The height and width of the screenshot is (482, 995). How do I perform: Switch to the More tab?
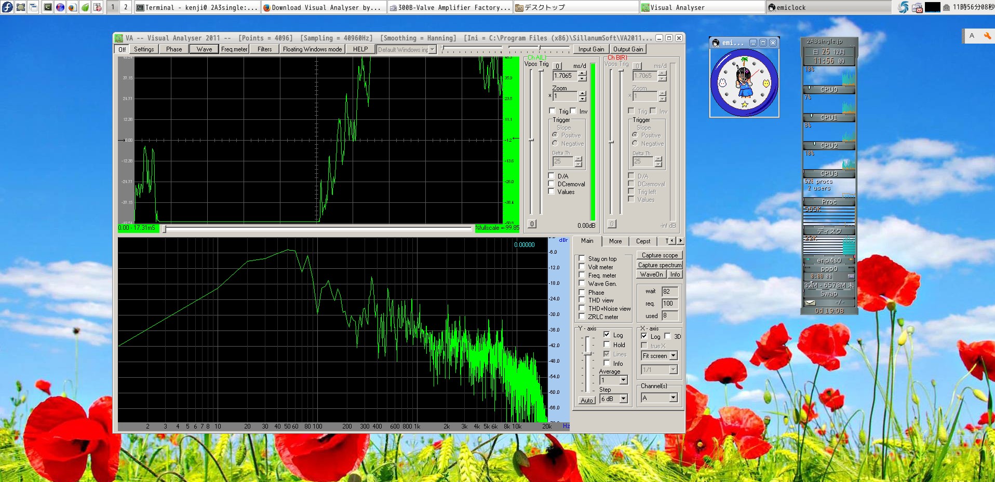pyautogui.click(x=615, y=241)
